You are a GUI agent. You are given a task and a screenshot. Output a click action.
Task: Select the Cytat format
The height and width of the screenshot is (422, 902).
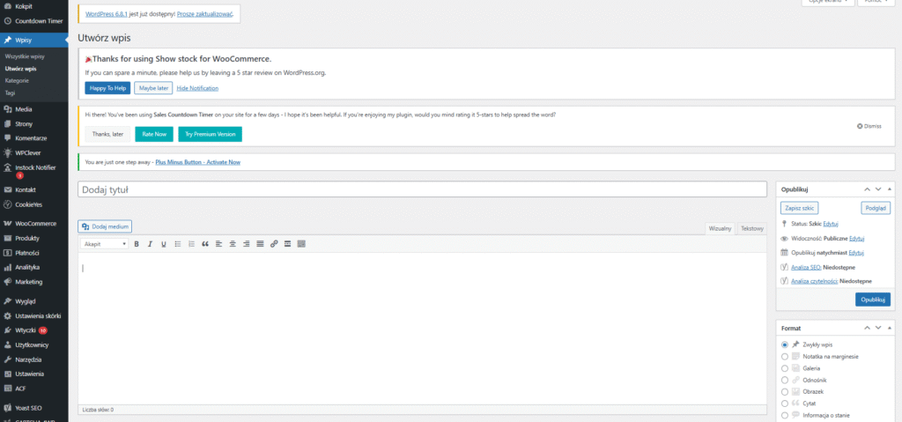coord(785,403)
